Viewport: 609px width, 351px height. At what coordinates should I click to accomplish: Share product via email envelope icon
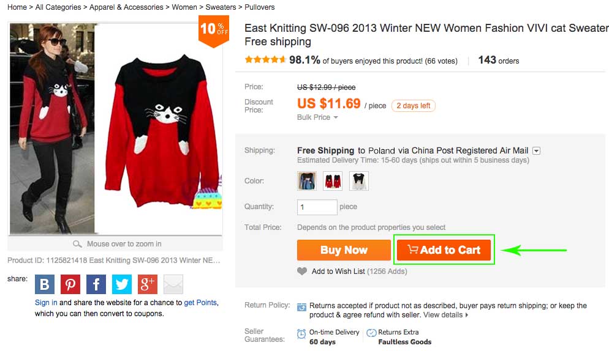click(173, 284)
